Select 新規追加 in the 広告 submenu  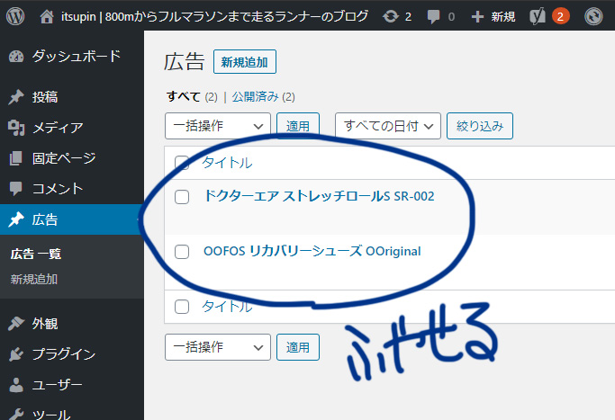click(x=34, y=280)
